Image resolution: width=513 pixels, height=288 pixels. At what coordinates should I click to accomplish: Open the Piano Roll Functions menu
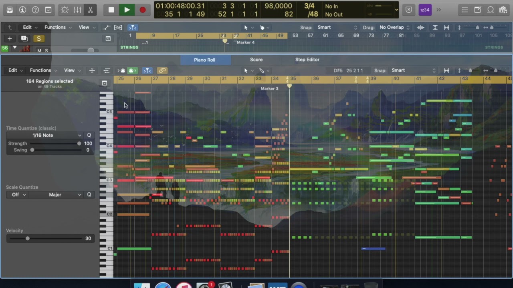[x=43, y=70]
